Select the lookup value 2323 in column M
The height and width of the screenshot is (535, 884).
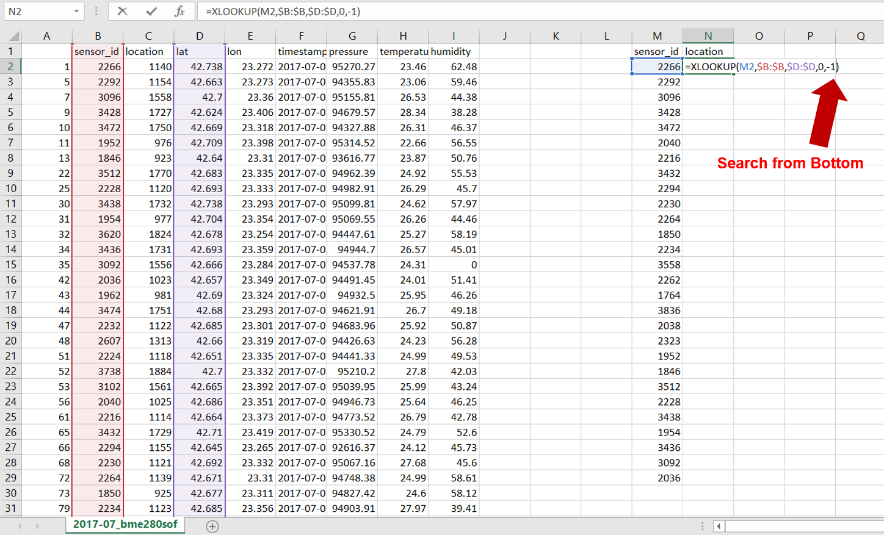[658, 341]
